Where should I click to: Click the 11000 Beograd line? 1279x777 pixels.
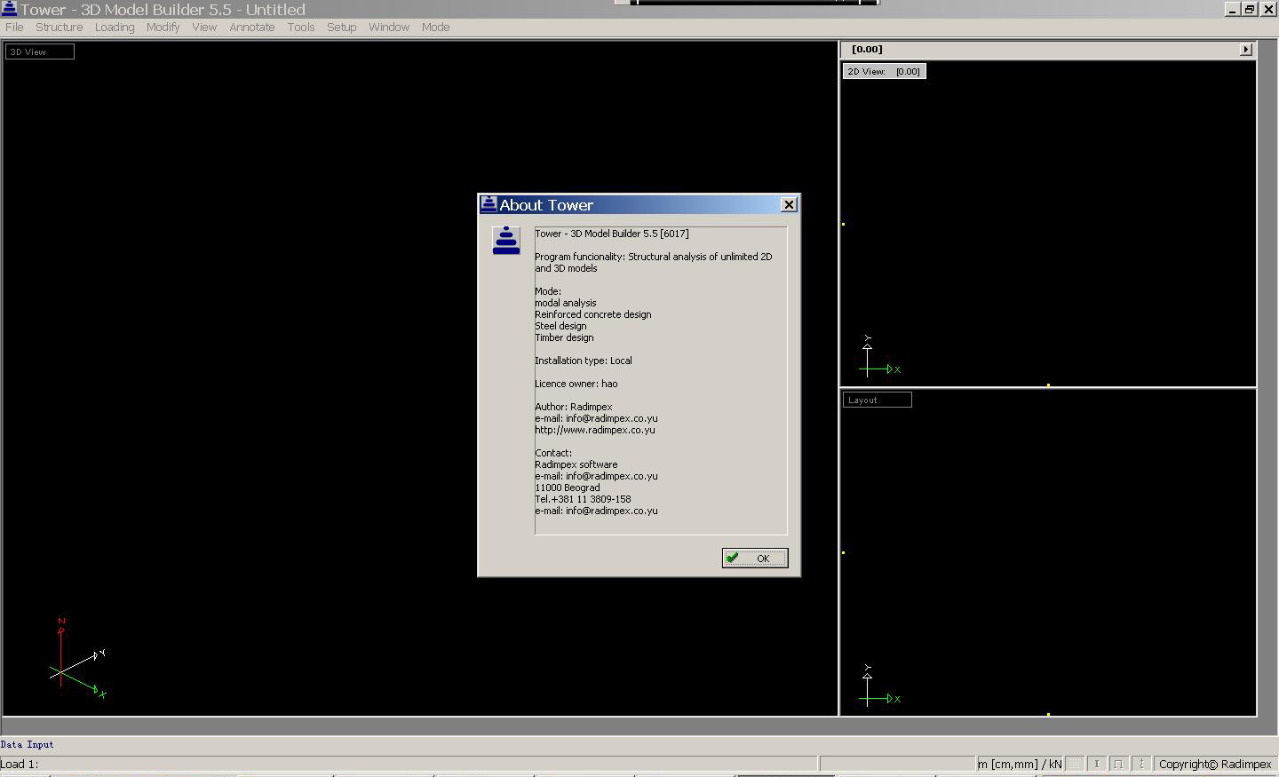pos(568,488)
